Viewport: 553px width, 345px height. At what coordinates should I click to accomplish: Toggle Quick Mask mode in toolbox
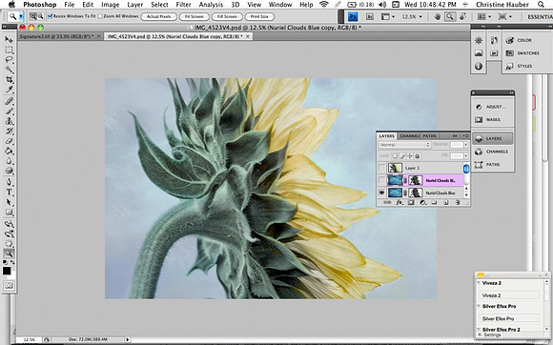pyautogui.click(x=9, y=286)
